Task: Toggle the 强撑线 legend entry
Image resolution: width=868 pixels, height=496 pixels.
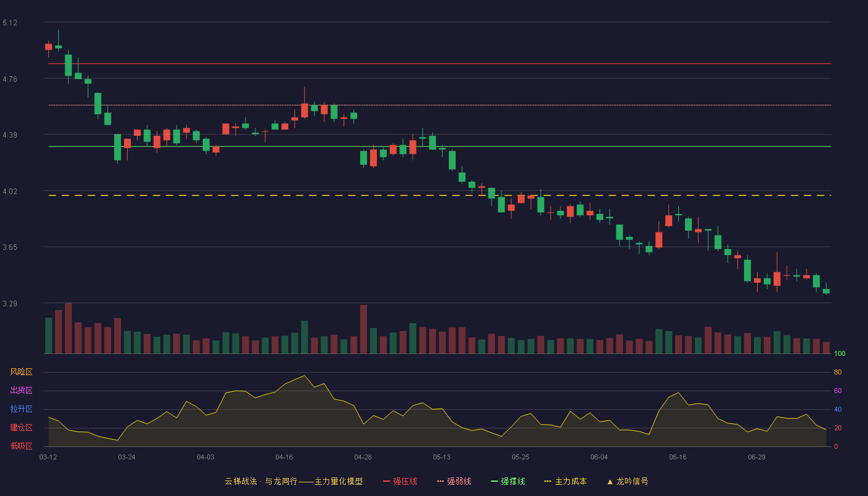Action: pyautogui.click(x=508, y=481)
